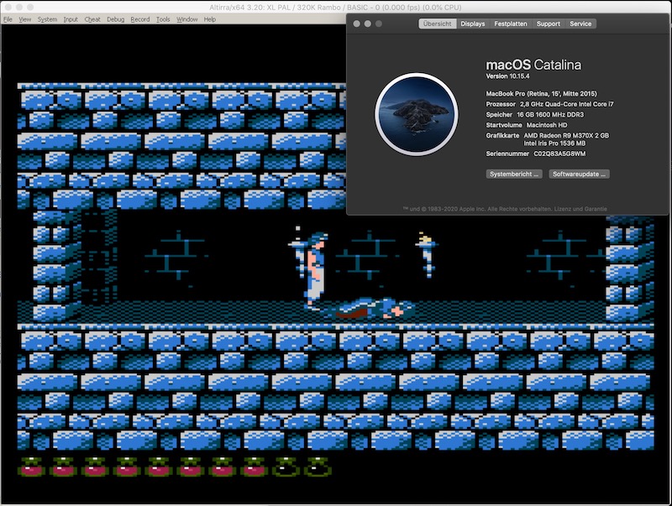Click the Lizenz und Garantie footer text
The height and width of the screenshot is (506, 672).
pos(580,209)
